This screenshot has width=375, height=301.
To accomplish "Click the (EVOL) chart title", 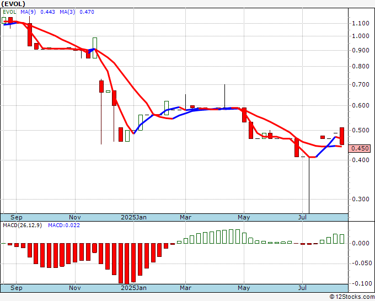I will point(13,4).
